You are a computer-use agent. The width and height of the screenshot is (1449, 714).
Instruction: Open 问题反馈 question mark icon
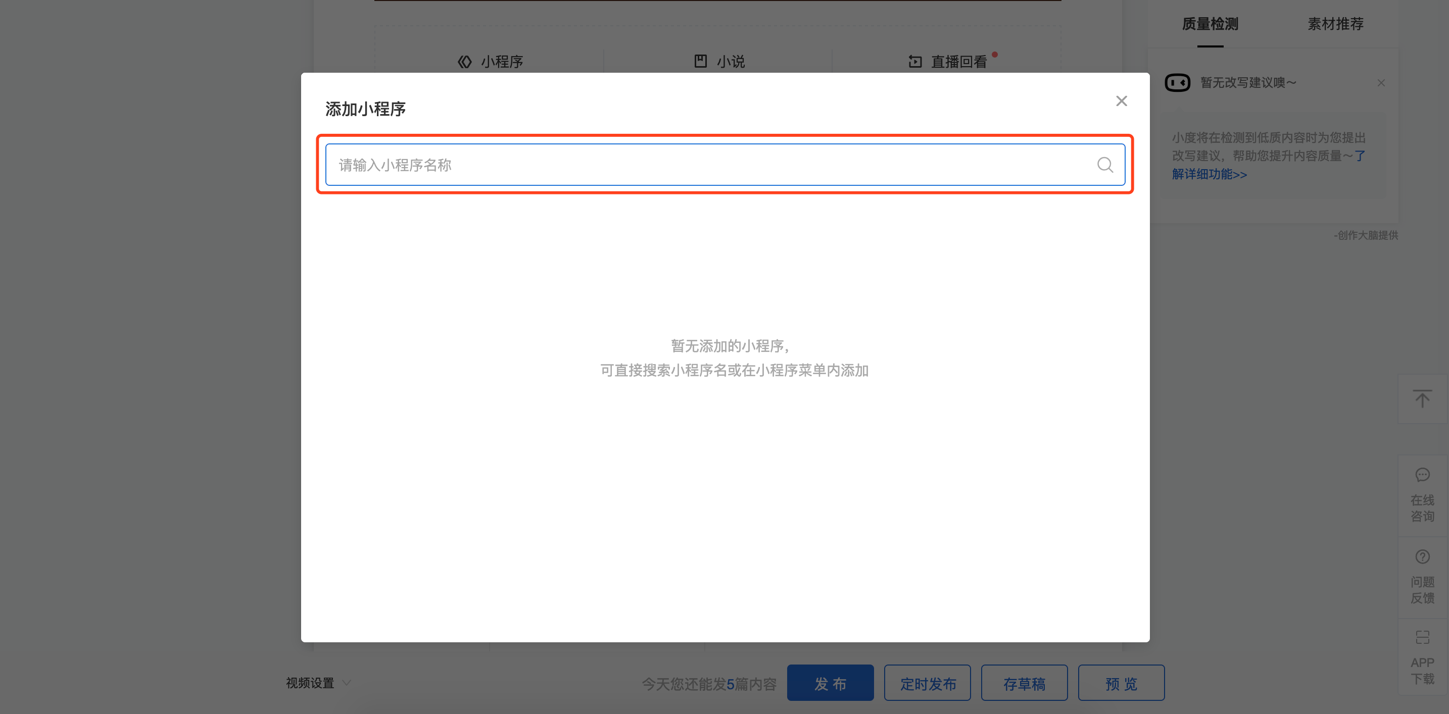point(1422,556)
